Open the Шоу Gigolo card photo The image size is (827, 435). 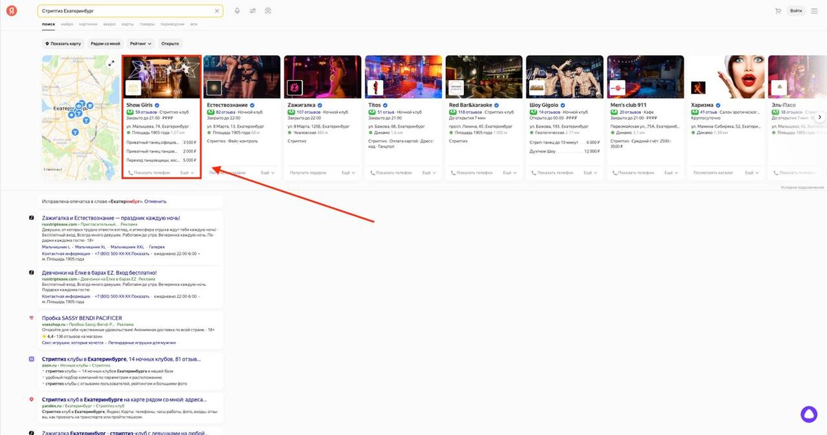pos(564,77)
